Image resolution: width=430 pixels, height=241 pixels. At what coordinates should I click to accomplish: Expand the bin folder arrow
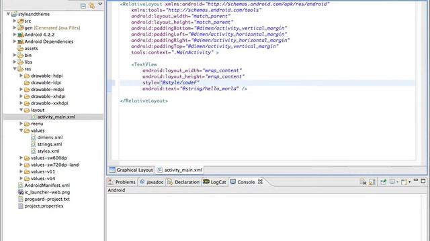(x=15, y=55)
